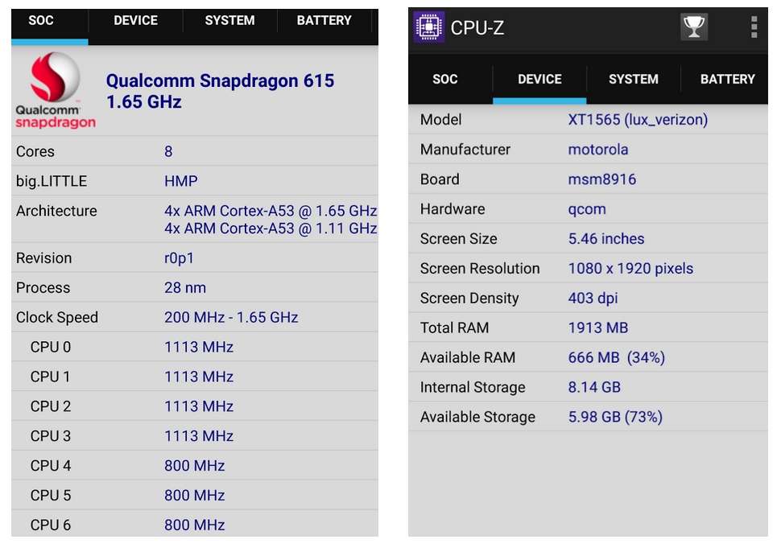Select DEVICE tab in right screenshot
This screenshot has width=777, height=556.
[539, 79]
